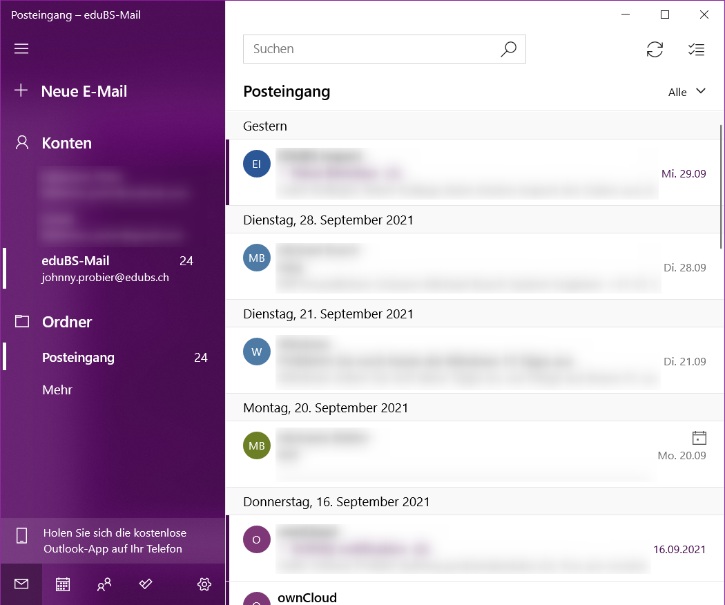Image resolution: width=725 pixels, height=605 pixels.
Task: Open the People contacts app icon
Action: (x=104, y=584)
